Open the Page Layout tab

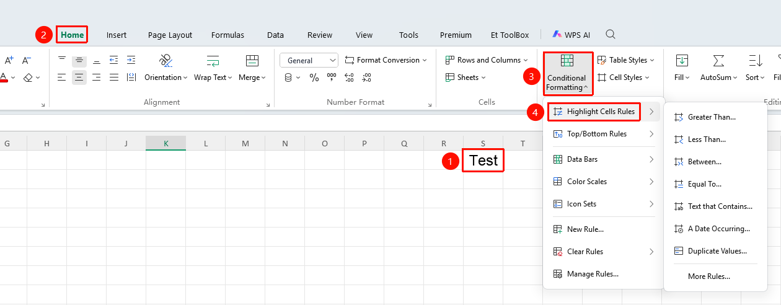pyautogui.click(x=170, y=35)
